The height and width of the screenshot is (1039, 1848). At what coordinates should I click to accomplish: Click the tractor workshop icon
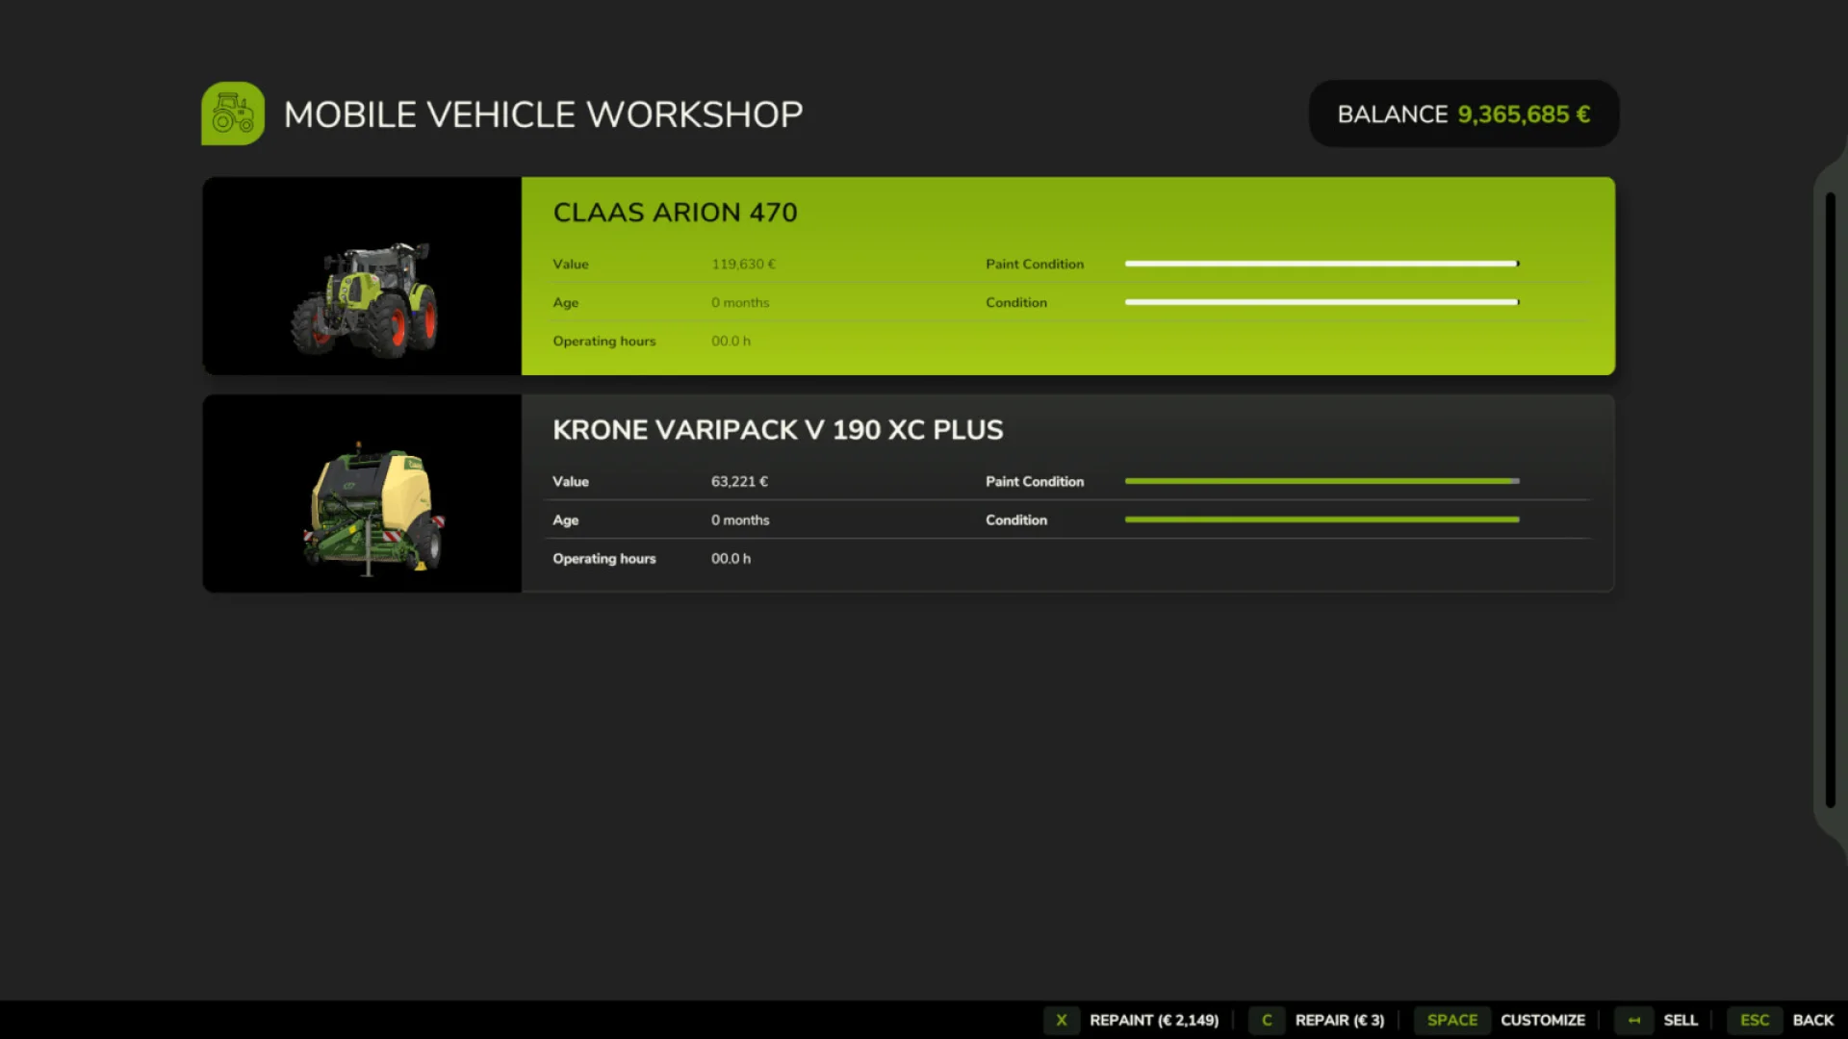pos(231,113)
